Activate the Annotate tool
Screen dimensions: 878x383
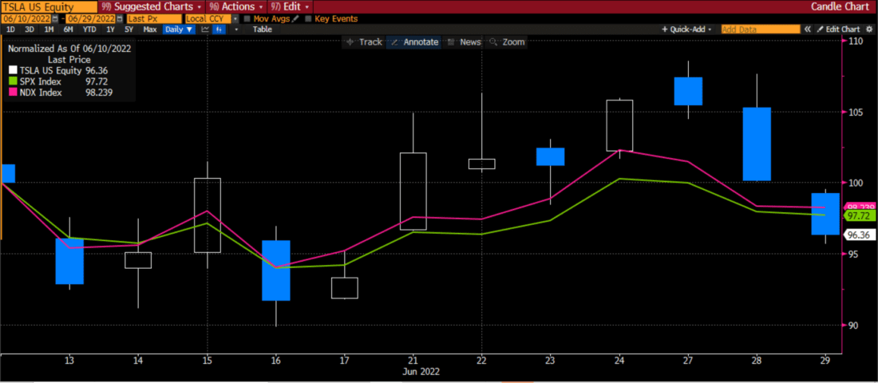point(414,42)
